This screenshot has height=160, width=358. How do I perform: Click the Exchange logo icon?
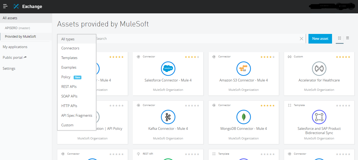click(16, 6)
